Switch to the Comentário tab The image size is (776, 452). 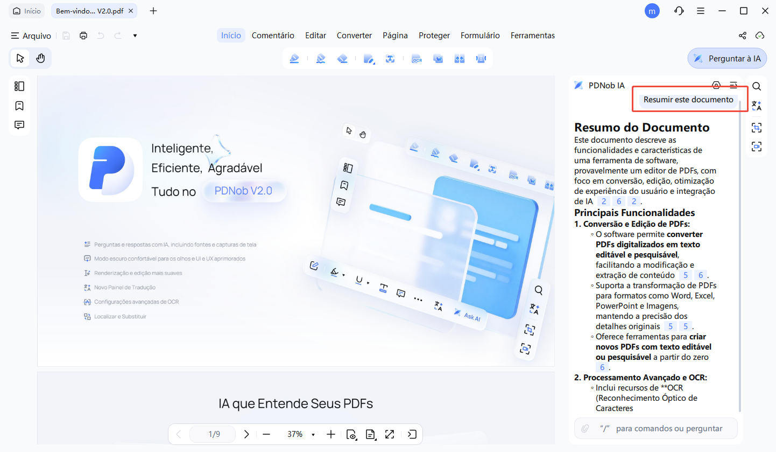273,36
